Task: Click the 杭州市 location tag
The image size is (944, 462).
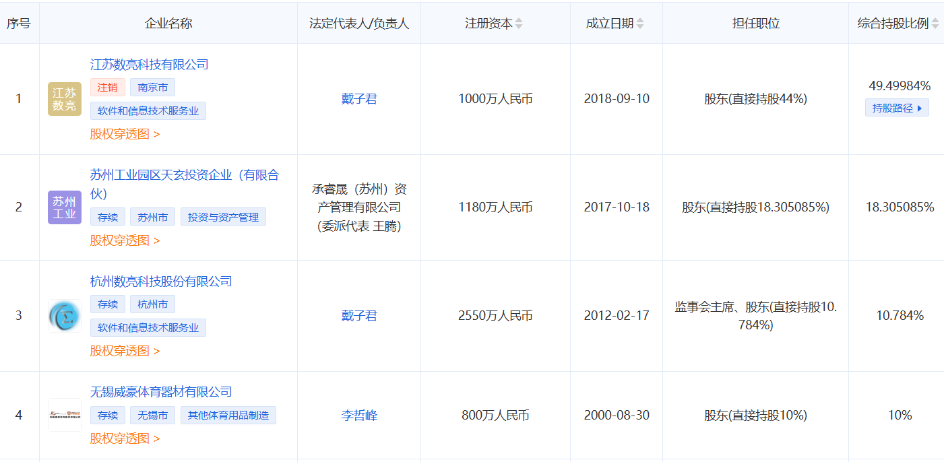Action: [152, 304]
